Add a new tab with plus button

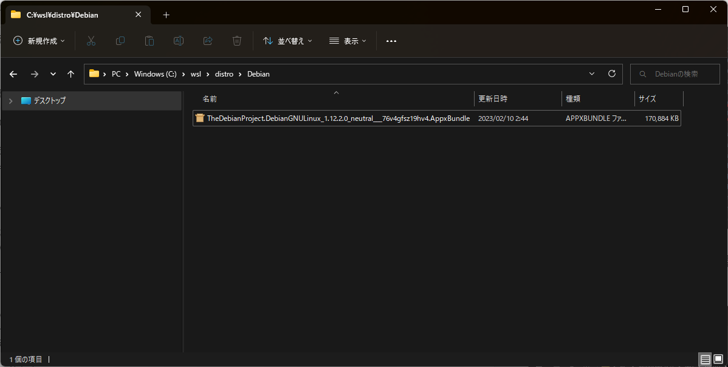click(167, 15)
